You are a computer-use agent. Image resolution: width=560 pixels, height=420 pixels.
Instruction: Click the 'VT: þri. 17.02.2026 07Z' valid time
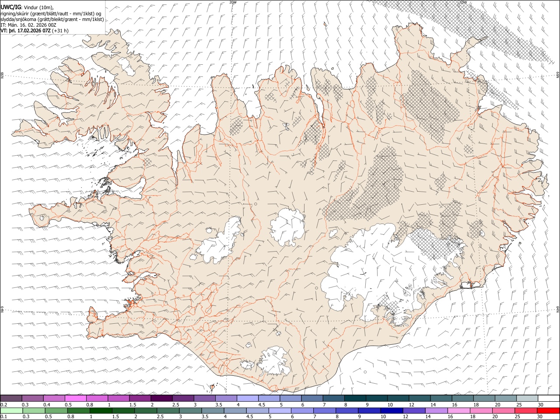click(26, 31)
